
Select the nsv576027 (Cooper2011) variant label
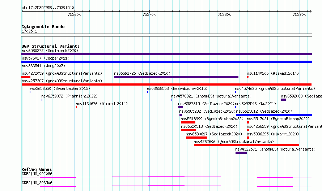click(x=46, y=58)
